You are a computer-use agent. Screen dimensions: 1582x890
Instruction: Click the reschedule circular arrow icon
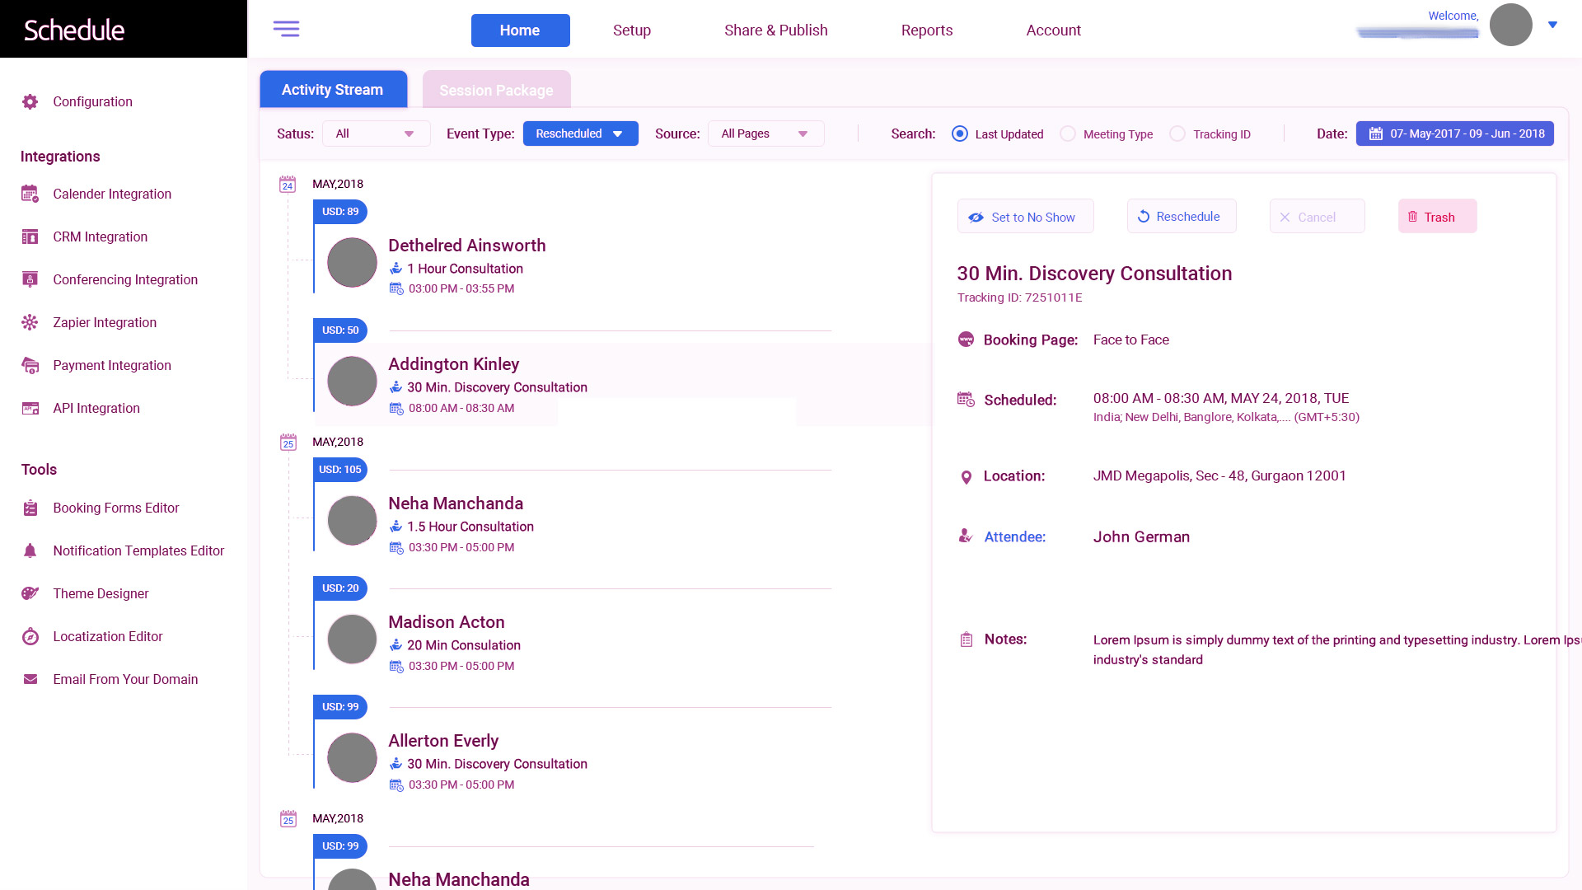[1144, 217]
